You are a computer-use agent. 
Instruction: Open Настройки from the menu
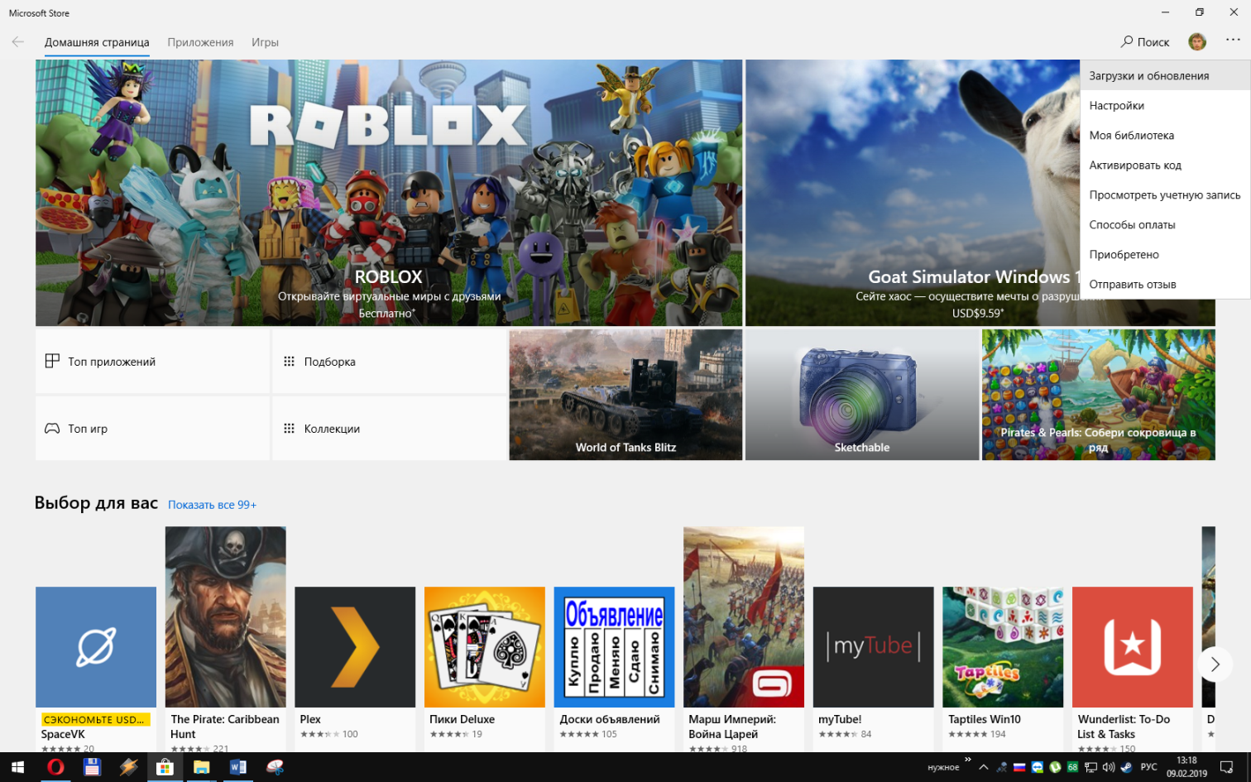point(1165,105)
